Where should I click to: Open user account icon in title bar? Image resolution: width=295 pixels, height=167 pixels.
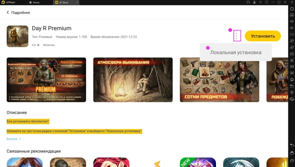[x=254, y=2]
